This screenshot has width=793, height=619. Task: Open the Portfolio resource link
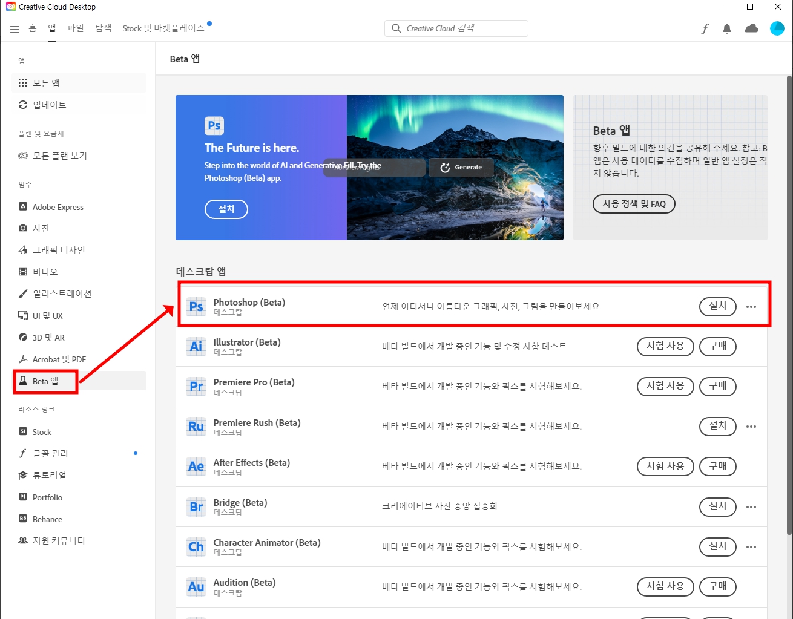click(x=79, y=497)
